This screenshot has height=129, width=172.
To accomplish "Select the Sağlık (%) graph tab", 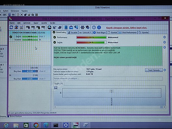I will [59, 84].
